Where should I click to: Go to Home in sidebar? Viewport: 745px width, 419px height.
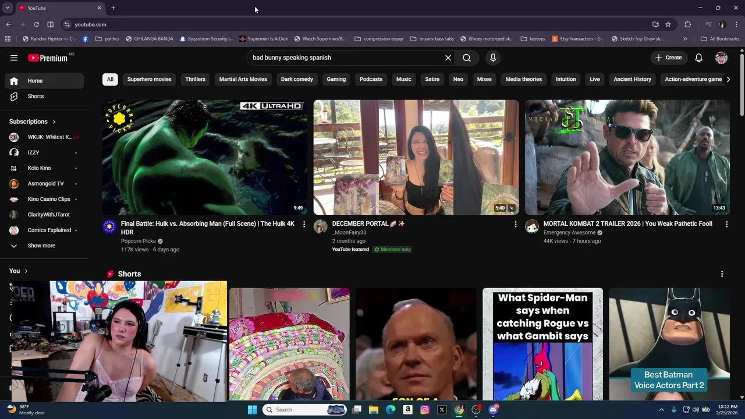(44, 81)
